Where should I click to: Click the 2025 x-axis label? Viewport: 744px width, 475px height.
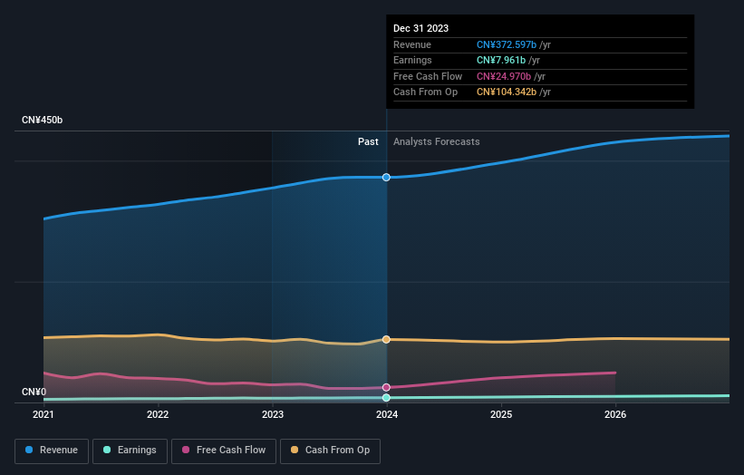pyautogui.click(x=501, y=414)
